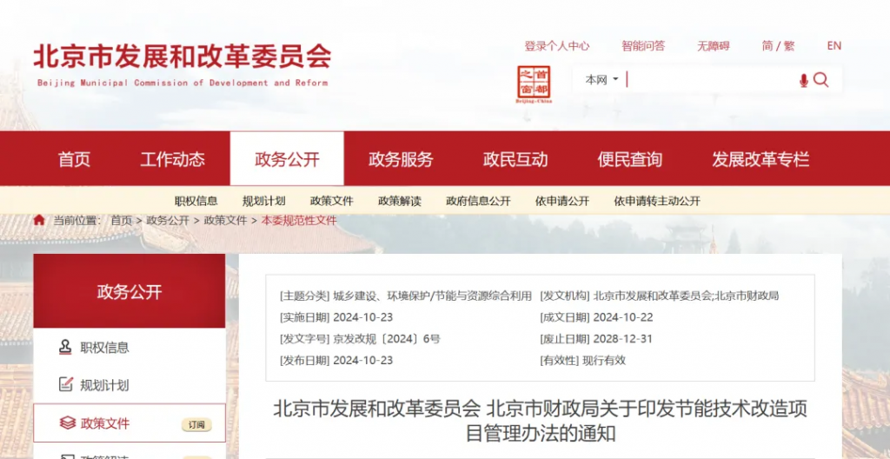Enable 无障碍 accessibility mode

click(713, 46)
